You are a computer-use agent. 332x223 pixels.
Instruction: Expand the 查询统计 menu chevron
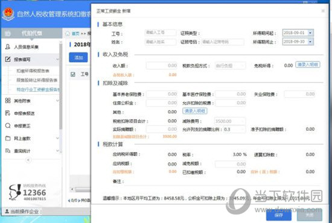tap(57, 151)
